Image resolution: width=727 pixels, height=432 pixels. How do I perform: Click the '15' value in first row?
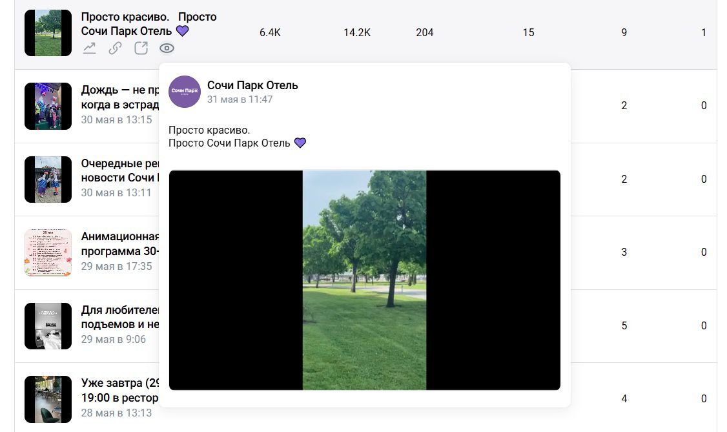[x=529, y=32]
